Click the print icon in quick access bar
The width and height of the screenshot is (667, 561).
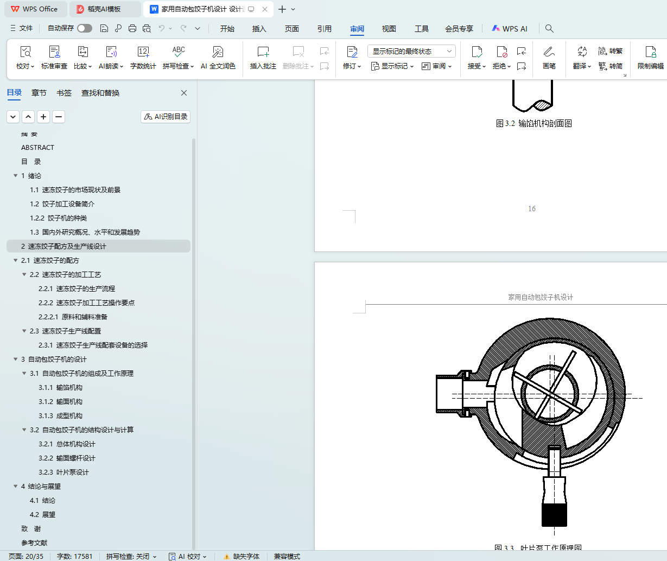pos(132,28)
